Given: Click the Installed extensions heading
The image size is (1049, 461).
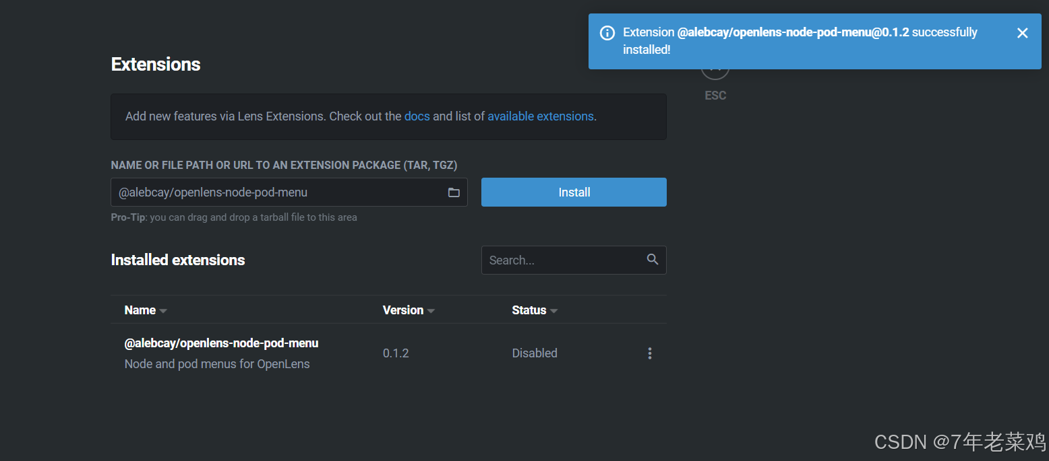Looking at the screenshot, I should [178, 260].
